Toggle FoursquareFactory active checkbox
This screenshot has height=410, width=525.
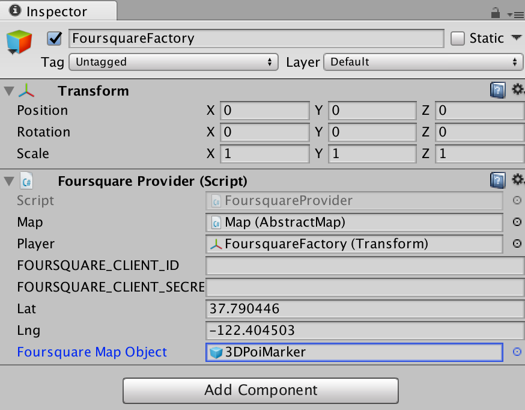(54, 38)
